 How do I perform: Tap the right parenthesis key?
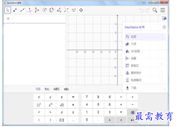(x=50, y=120)
